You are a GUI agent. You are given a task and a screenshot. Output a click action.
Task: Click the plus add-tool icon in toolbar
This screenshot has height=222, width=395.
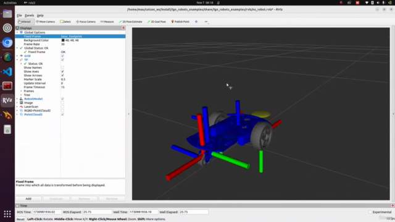coord(196,22)
